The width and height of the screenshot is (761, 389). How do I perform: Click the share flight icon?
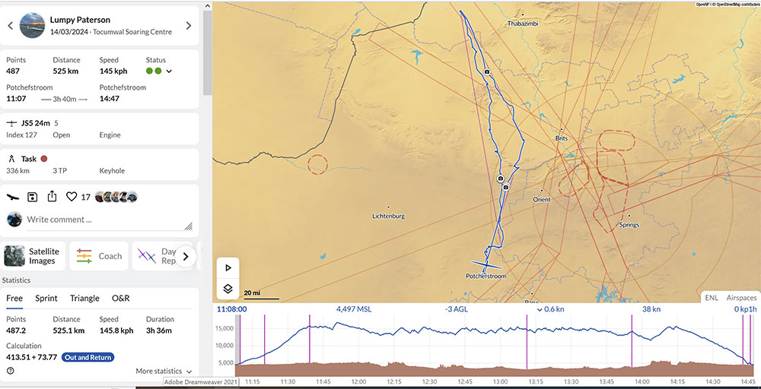coord(52,197)
